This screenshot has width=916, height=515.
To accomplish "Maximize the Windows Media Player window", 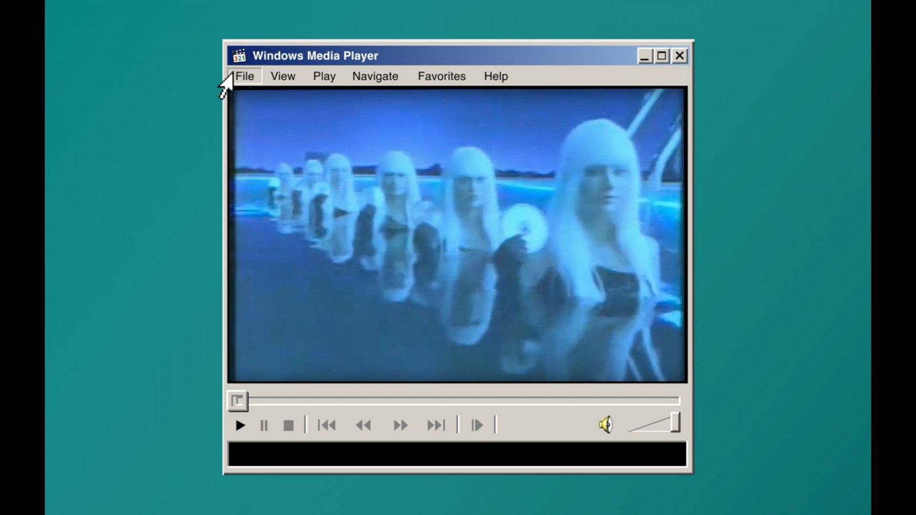I will point(662,56).
